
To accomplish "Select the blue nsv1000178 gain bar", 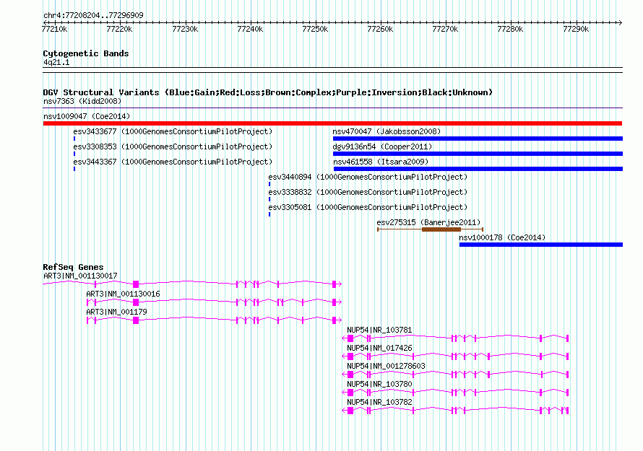I will (541, 245).
